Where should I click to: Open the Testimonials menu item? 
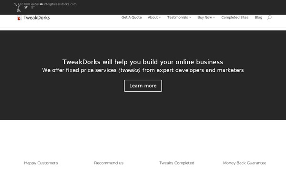177,18
